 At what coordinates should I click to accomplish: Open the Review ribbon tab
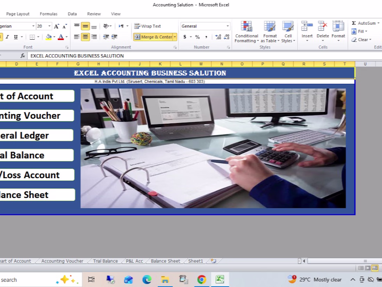coord(94,14)
